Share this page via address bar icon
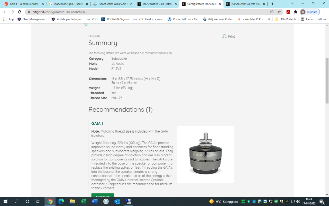This screenshot has width=329, height=206. pyautogui.click(x=272, y=12)
